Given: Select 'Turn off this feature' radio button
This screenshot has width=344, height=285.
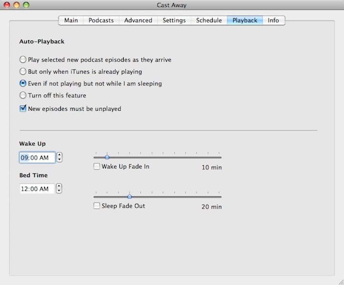Looking at the screenshot, I should (23, 95).
